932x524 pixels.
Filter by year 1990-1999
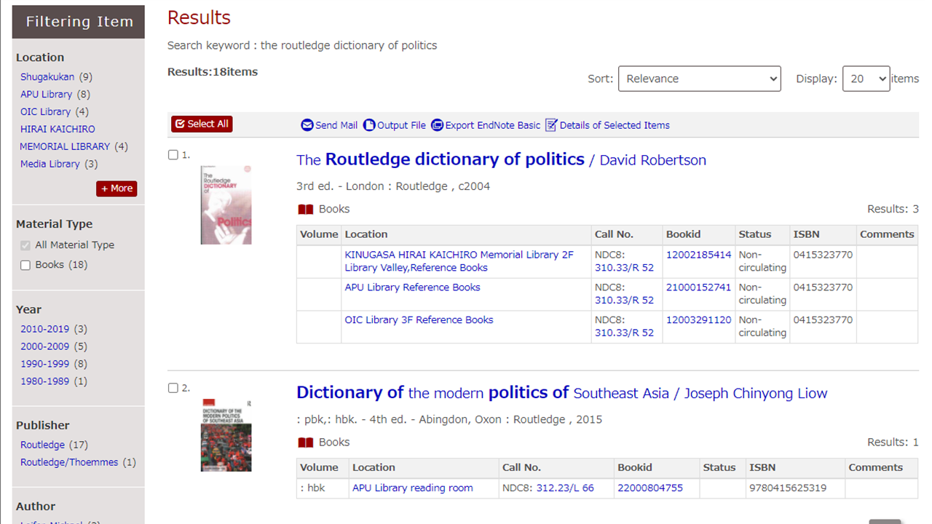[44, 364]
